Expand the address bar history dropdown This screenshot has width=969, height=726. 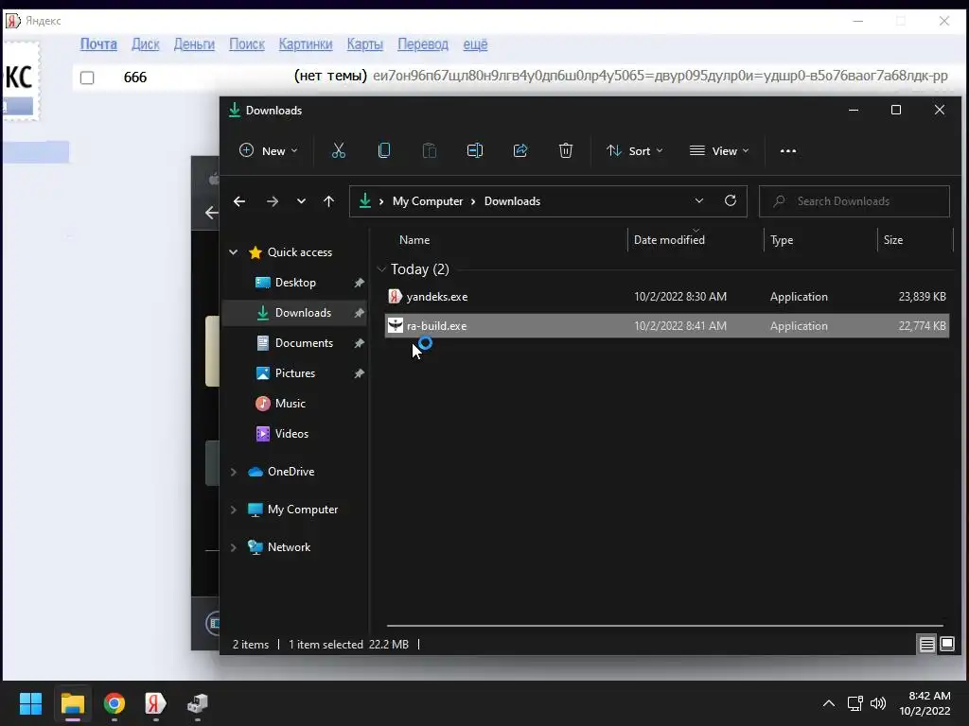[x=699, y=200]
